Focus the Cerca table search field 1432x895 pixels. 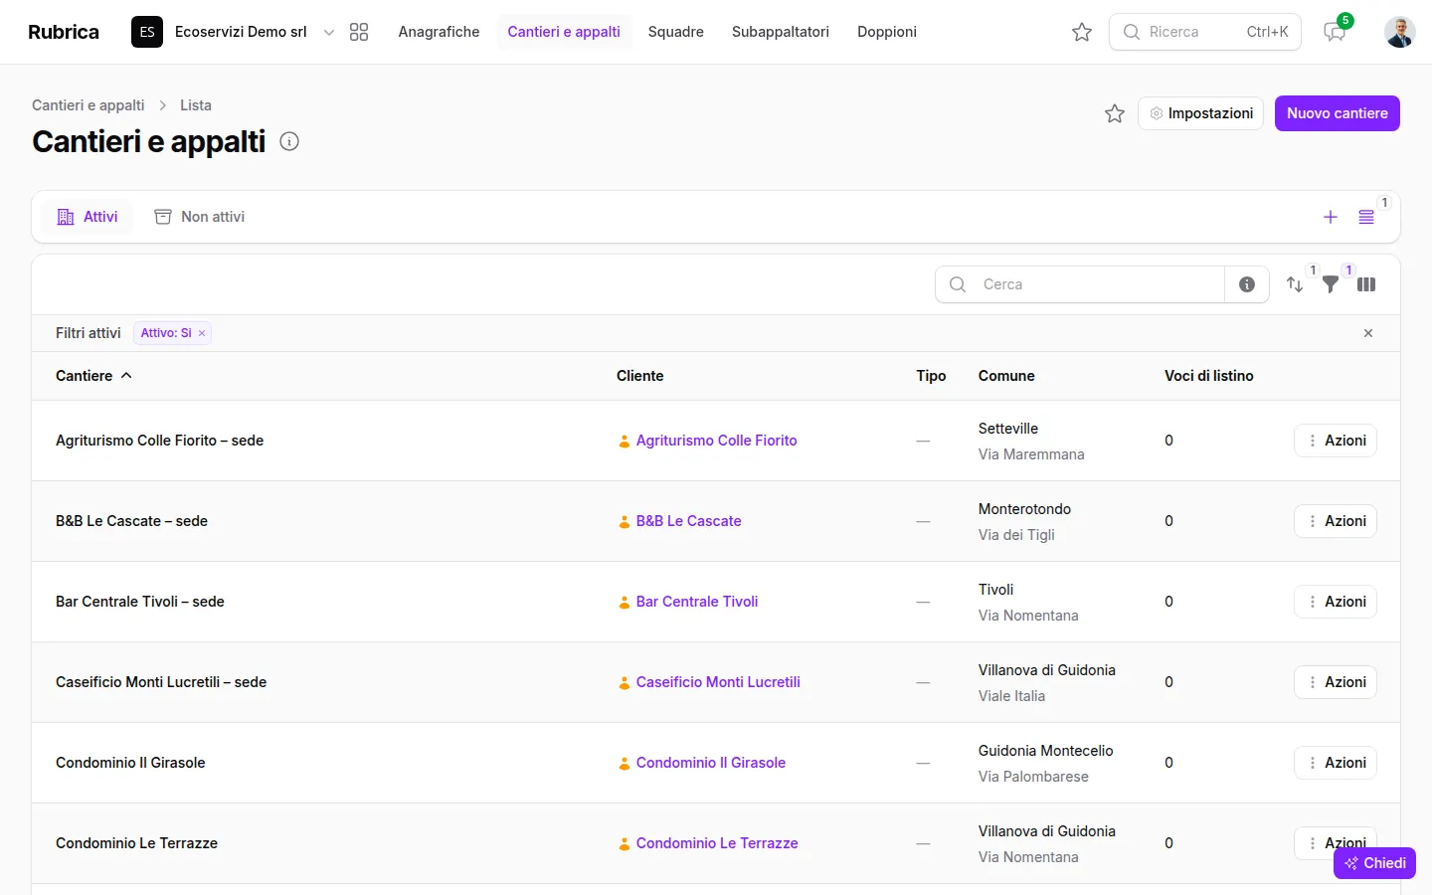(1080, 284)
